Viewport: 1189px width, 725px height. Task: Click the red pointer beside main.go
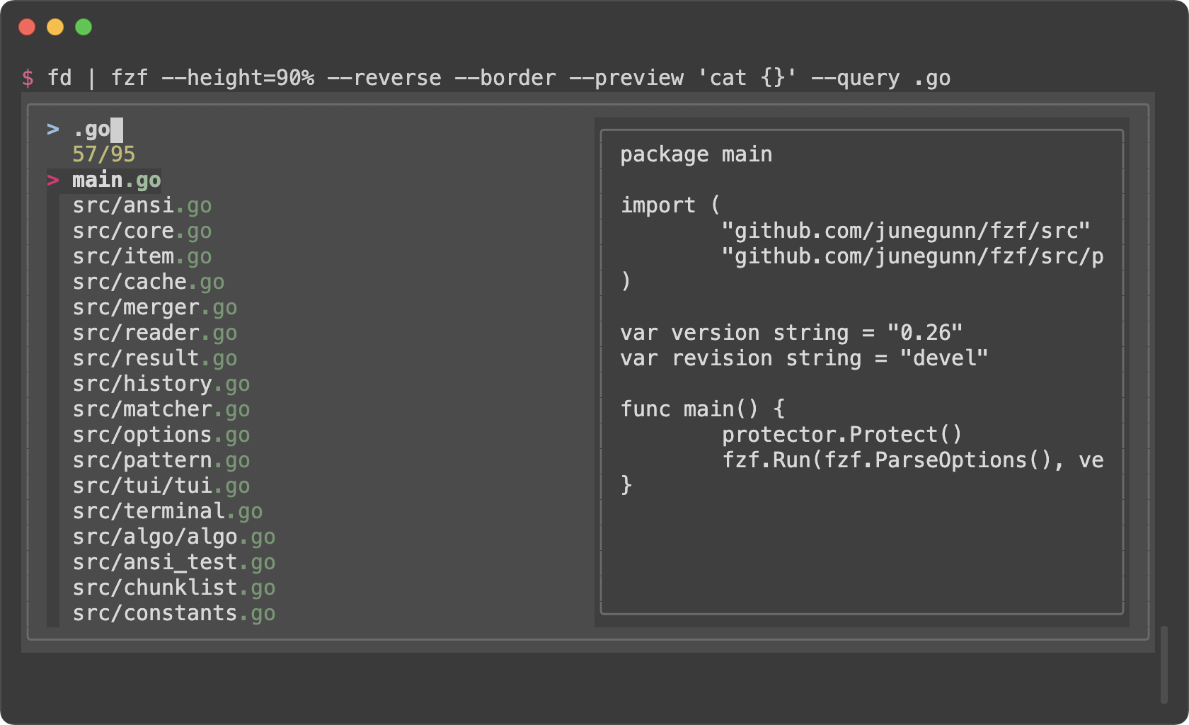pos(53,181)
